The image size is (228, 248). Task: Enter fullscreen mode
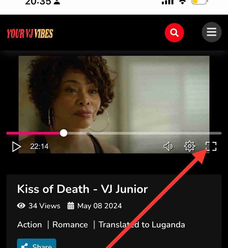211,146
